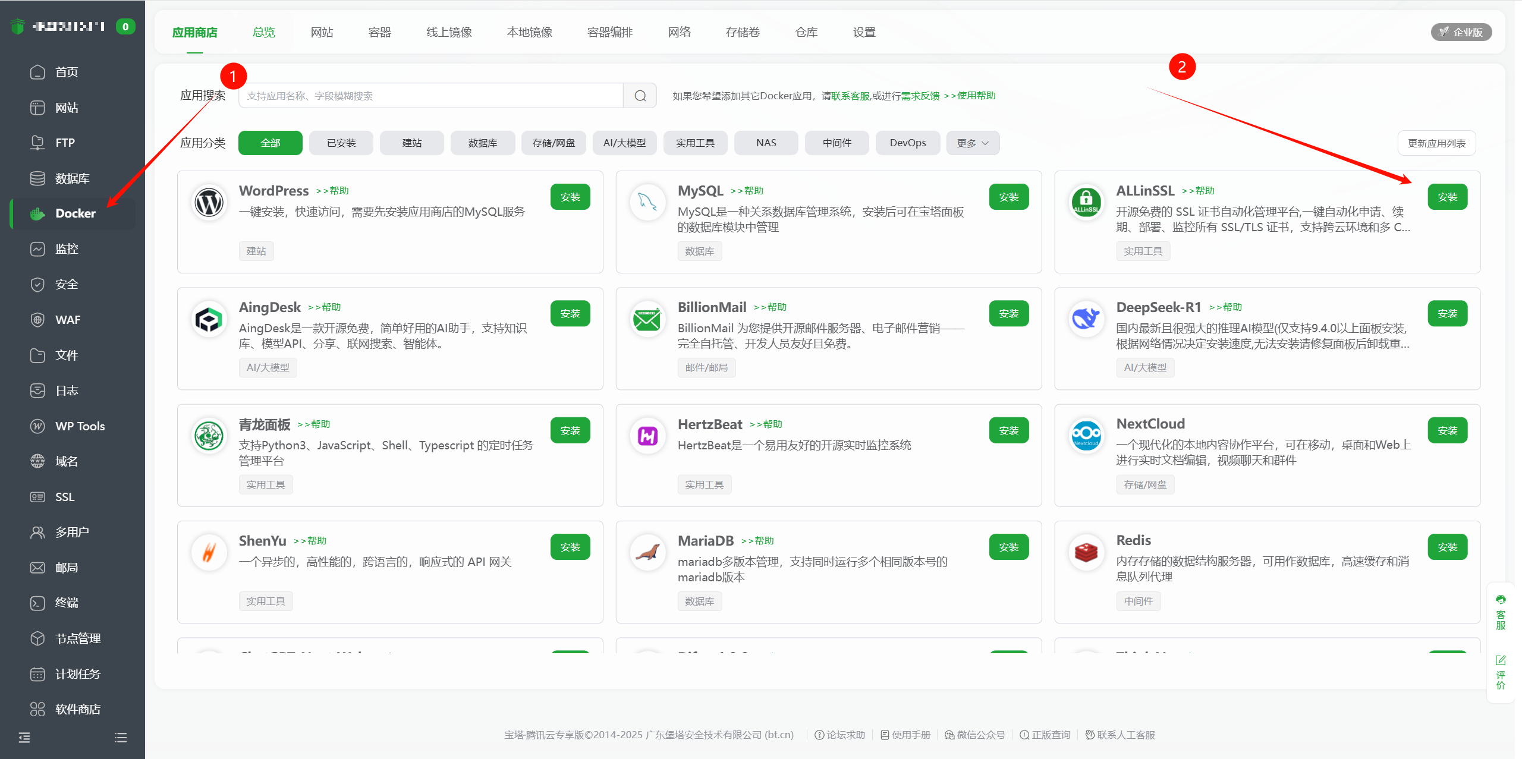The width and height of the screenshot is (1522, 759).
Task: Click the search magnifier icon button
Action: (x=640, y=96)
